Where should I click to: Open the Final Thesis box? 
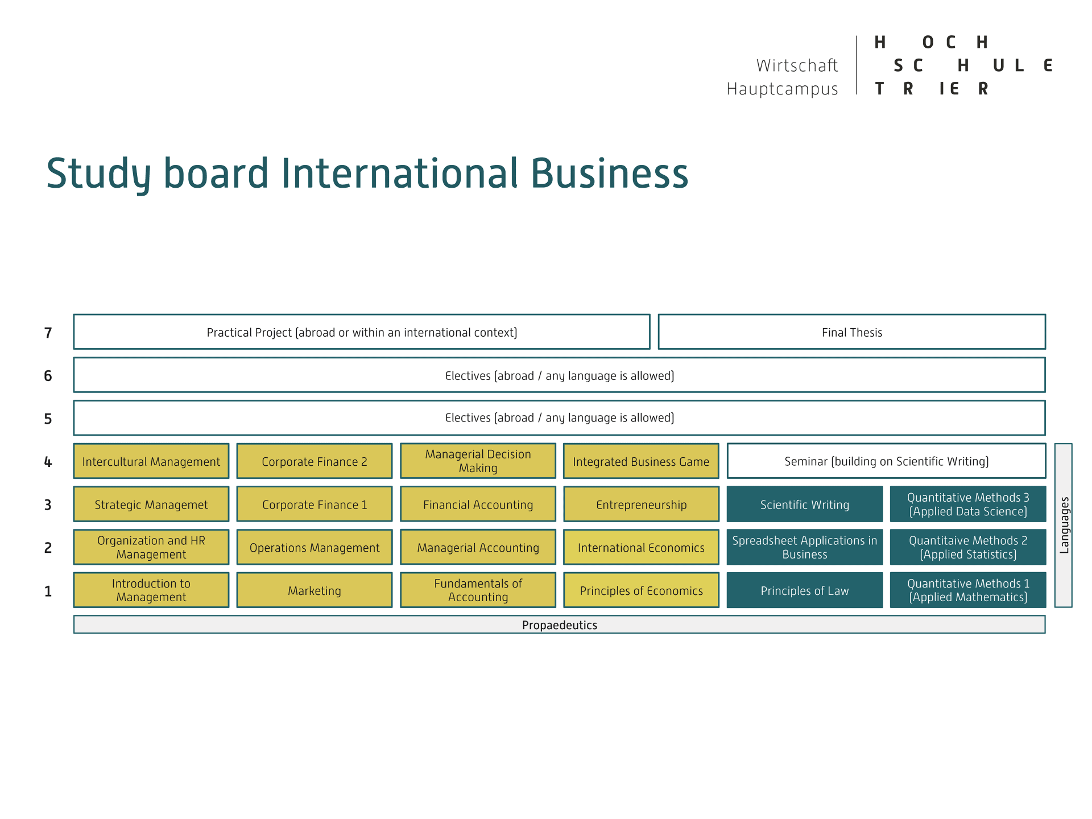click(851, 332)
